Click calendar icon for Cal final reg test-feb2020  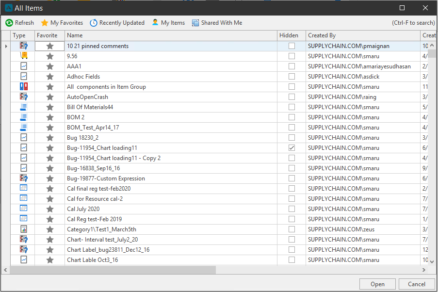24,188
